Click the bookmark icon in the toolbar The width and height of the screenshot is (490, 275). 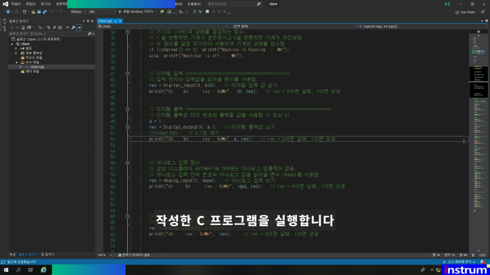tap(207, 12)
